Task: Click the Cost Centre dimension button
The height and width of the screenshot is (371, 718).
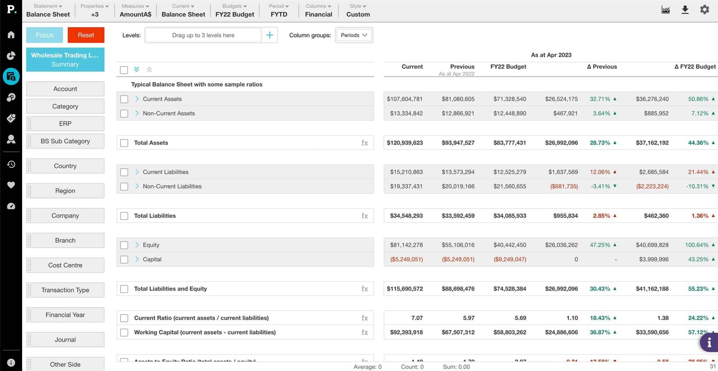Action: coord(65,265)
